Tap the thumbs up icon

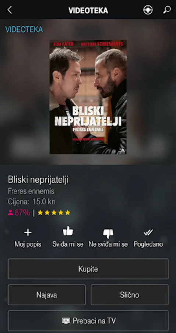[68, 231]
